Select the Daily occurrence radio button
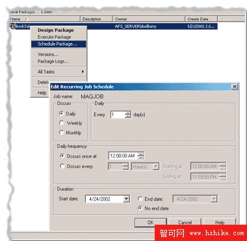The image size is (247, 241). (x=62, y=113)
